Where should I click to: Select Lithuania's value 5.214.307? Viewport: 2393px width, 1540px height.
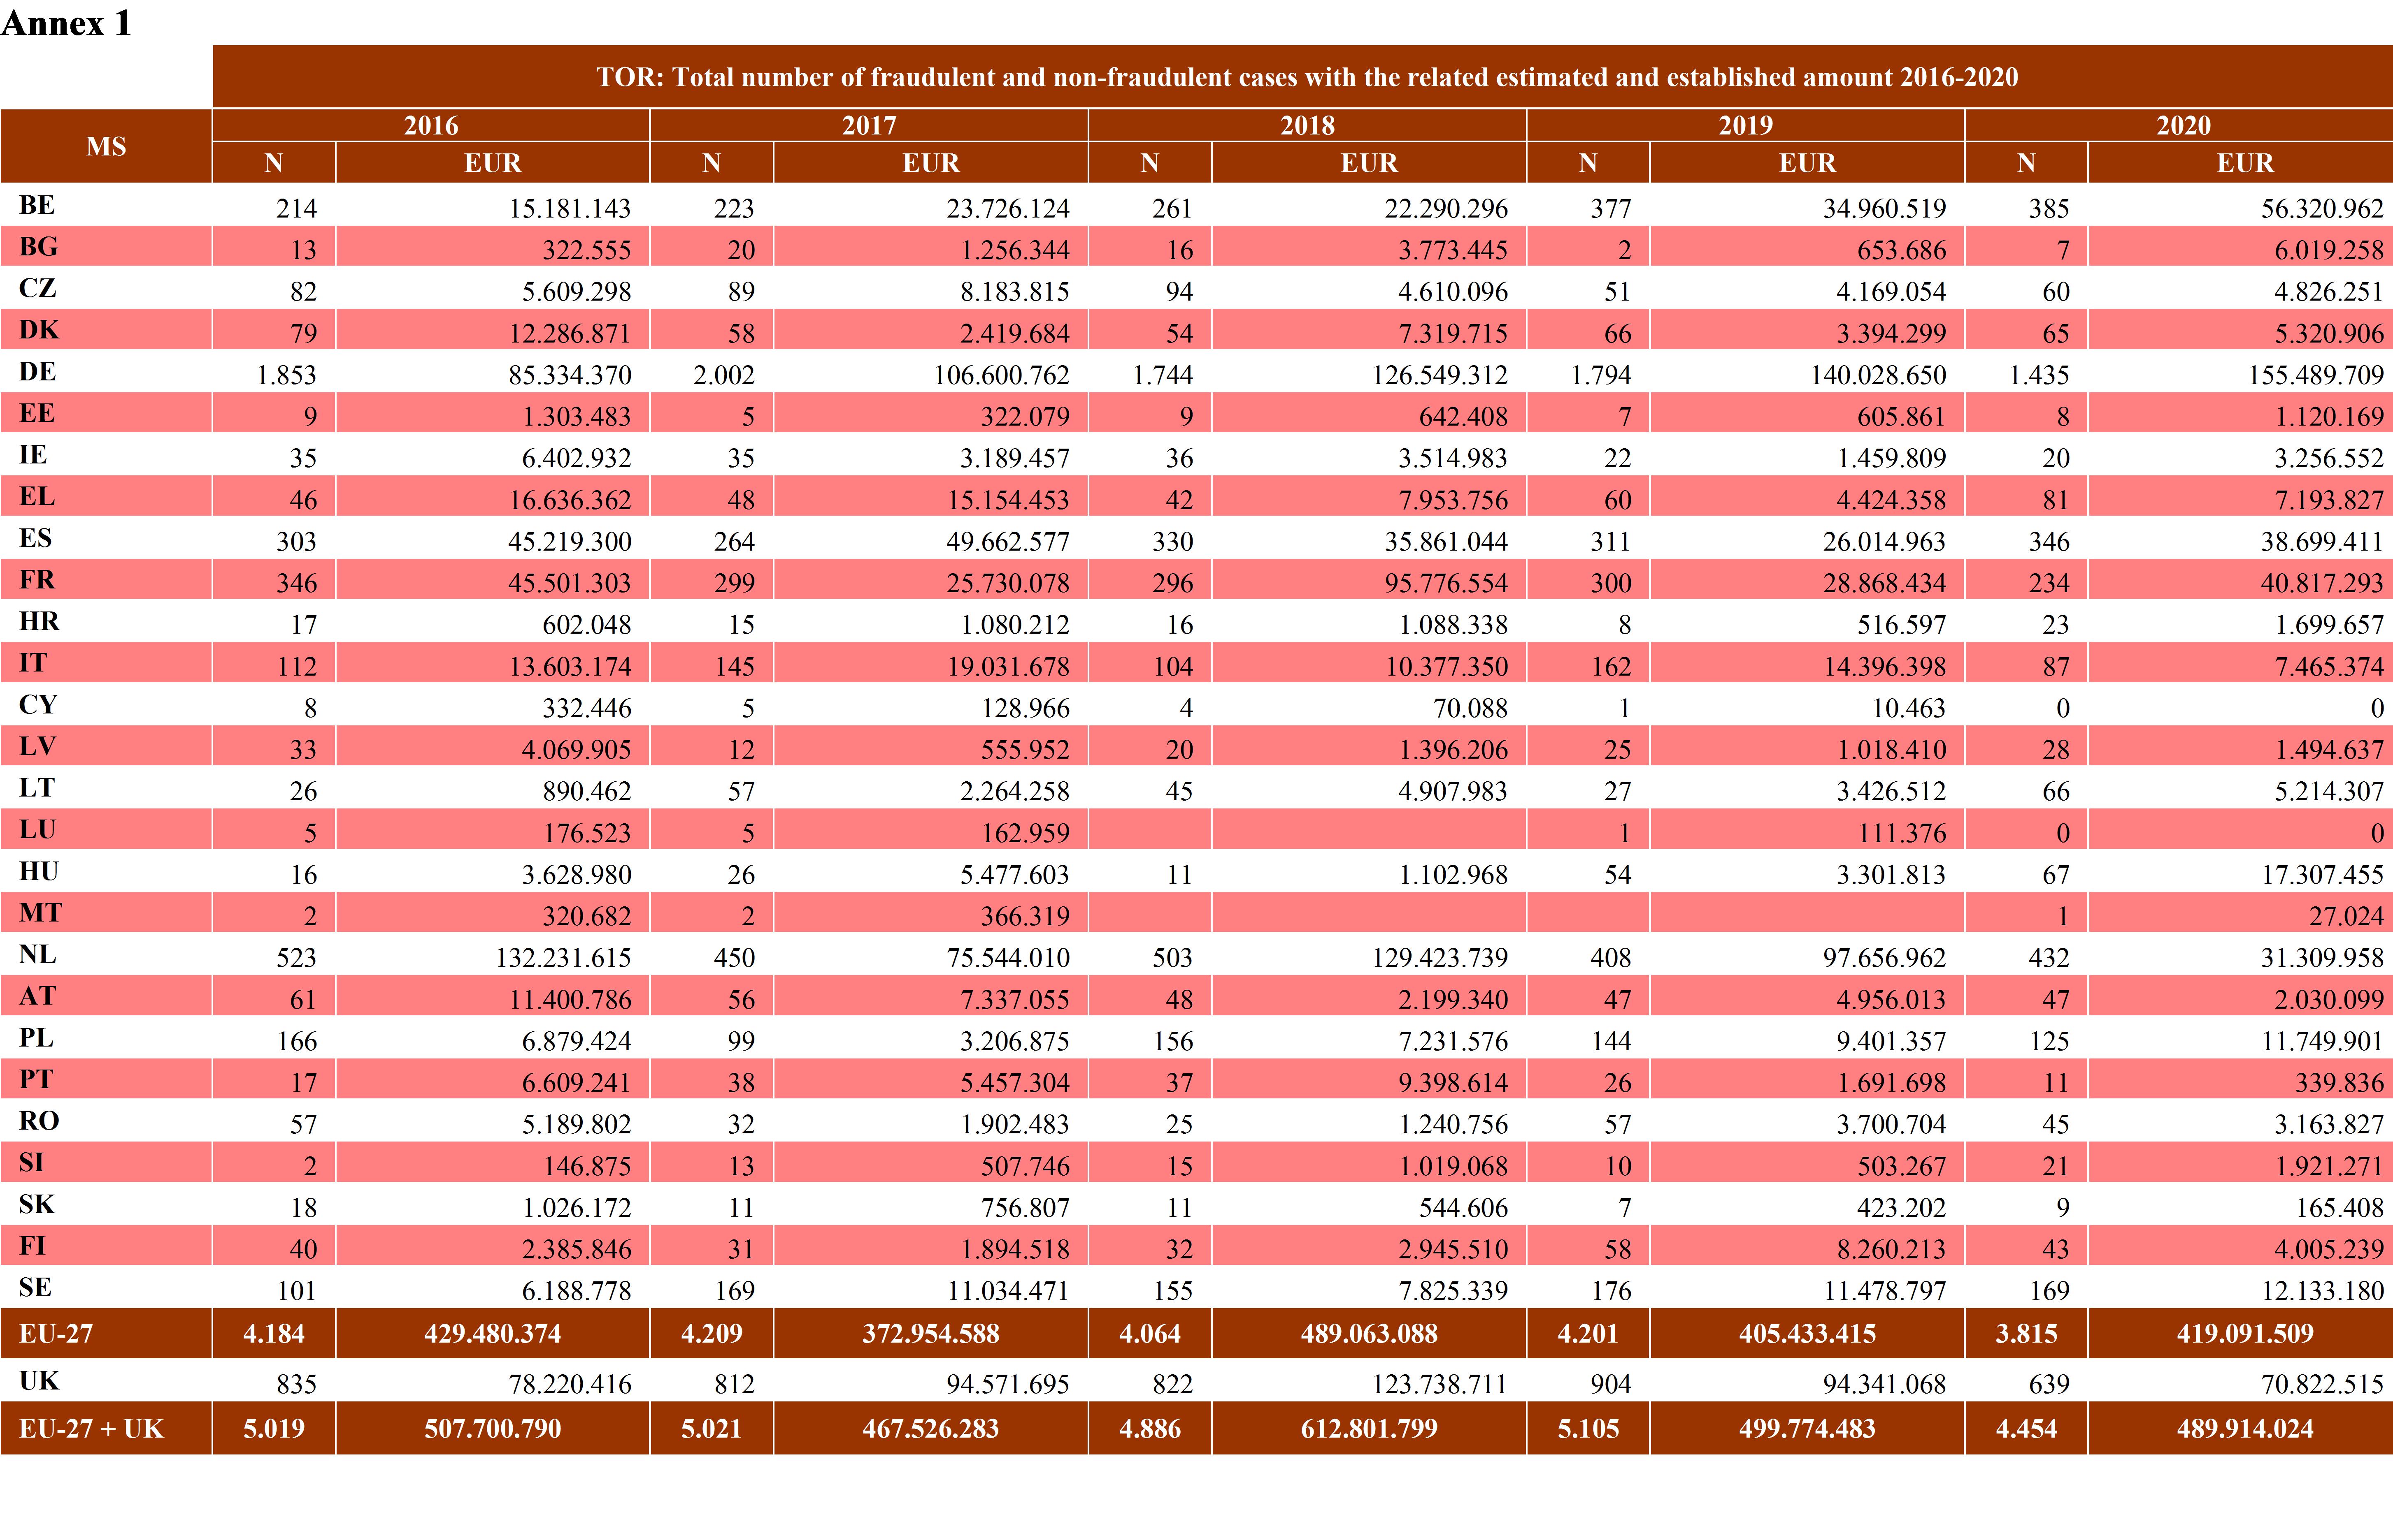pyautogui.click(x=2329, y=791)
